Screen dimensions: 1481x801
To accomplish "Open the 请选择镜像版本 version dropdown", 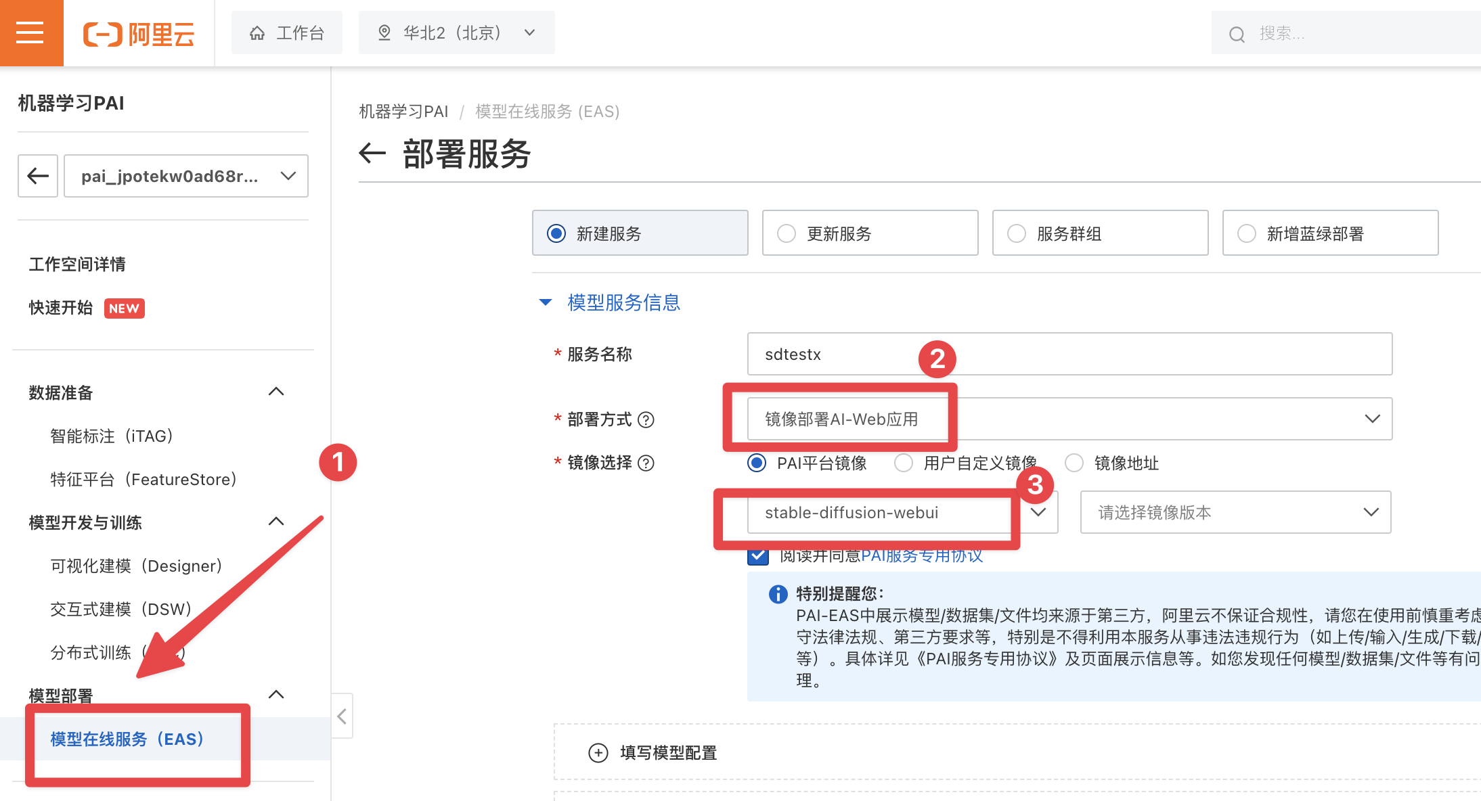I will 1236,512.
